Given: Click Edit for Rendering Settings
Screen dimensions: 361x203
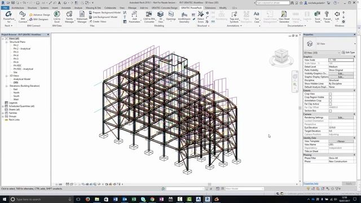Looking at the screenshot, I should (x=341, y=118).
